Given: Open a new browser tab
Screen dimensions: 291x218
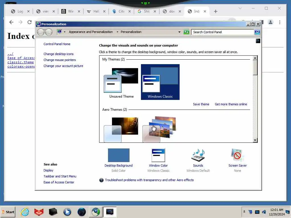Looking at the screenshot, I should coord(215,11).
